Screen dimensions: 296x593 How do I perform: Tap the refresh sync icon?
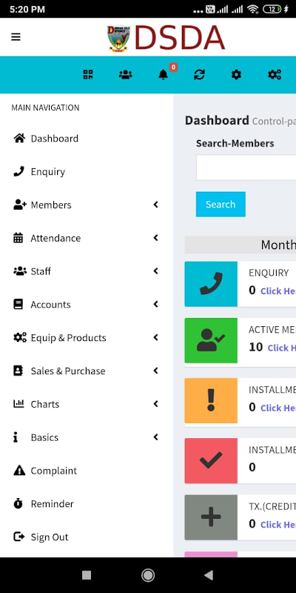(199, 75)
